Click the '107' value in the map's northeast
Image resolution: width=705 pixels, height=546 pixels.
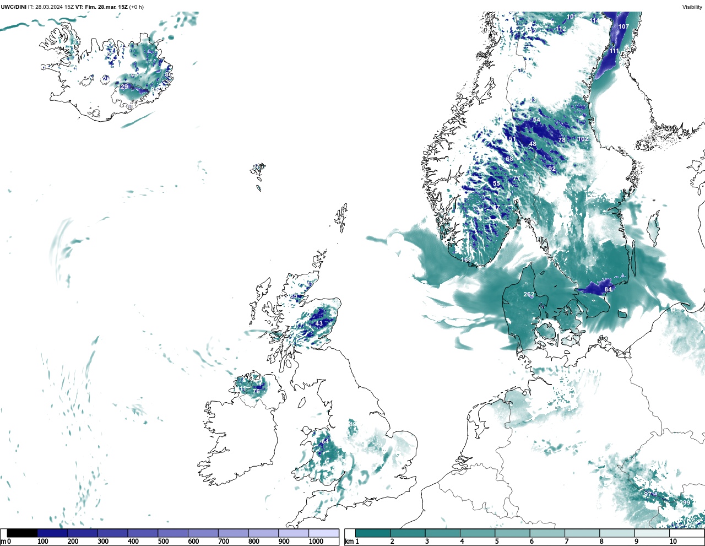(x=623, y=26)
